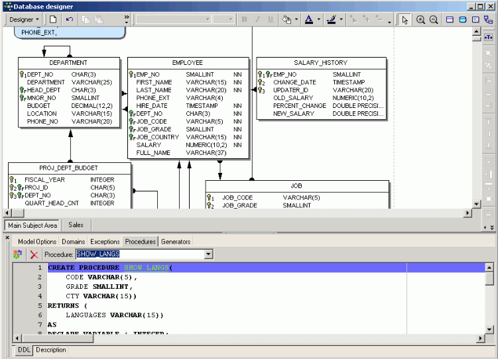Click the font color A icon
Screen dimensions: 498x359
[309, 20]
